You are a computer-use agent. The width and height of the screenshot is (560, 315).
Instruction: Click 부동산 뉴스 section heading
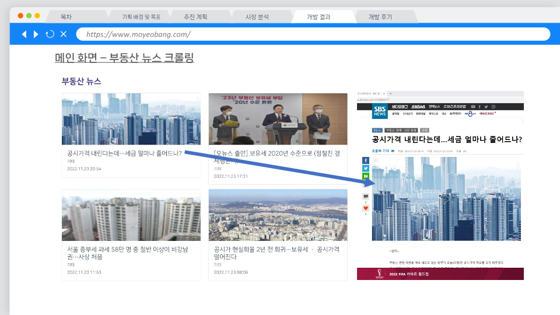[82, 82]
